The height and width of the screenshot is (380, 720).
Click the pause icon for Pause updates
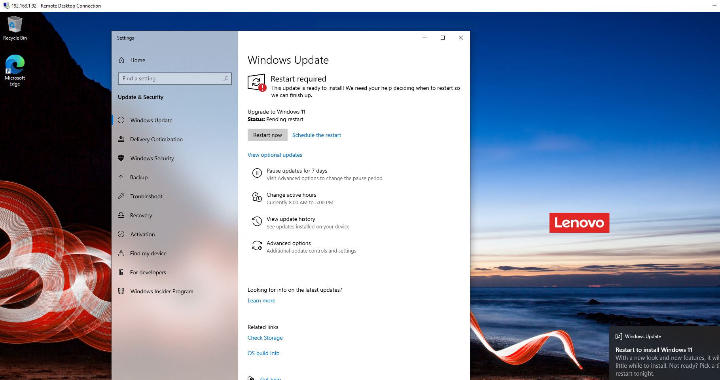(x=257, y=173)
